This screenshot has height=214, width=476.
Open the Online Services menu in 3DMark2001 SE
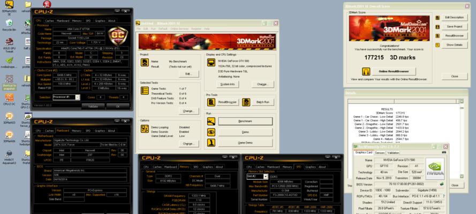179,29
